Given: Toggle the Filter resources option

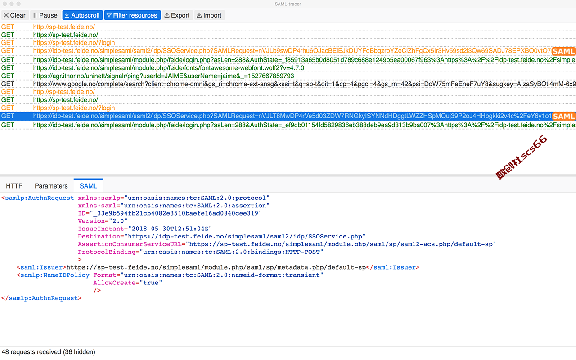Looking at the screenshot, I should [x=132, y=15].
